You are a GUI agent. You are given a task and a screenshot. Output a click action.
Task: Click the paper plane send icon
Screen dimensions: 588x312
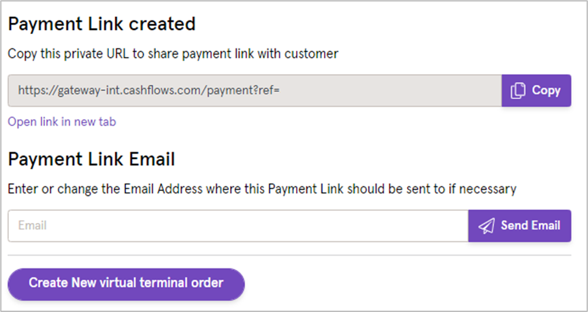click(x=487, y=226)
